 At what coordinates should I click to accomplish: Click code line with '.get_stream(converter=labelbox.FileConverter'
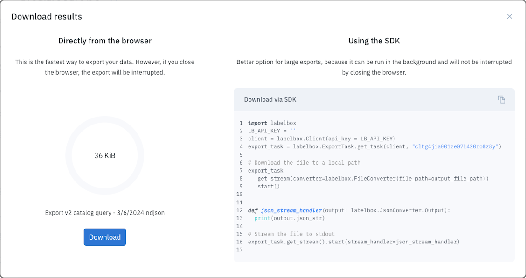pyautogui.click(x=371, y=178)
